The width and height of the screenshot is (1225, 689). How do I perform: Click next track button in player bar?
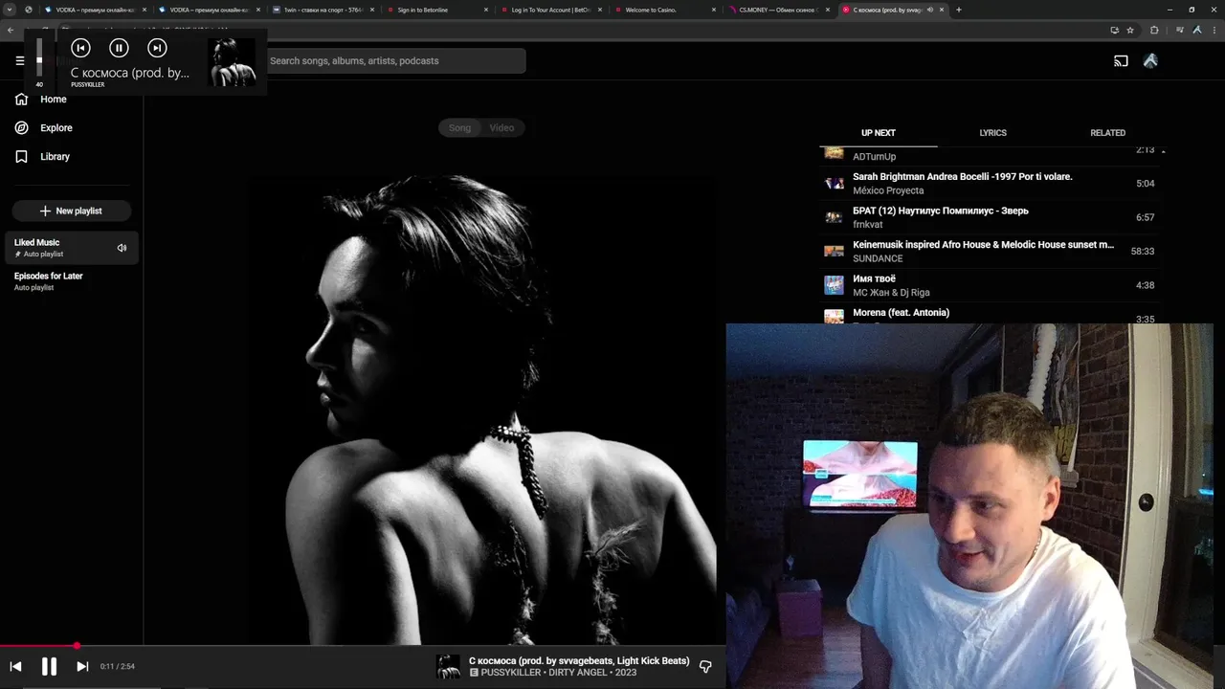click(82, 667)
